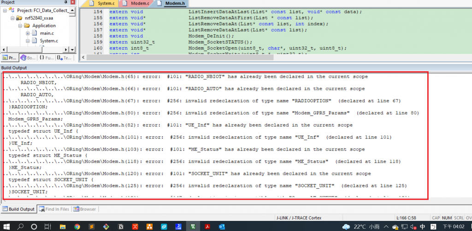Activate Keil uVision taskbar icon
Viewport: 472px width, 231px height.
click(193, 226)
